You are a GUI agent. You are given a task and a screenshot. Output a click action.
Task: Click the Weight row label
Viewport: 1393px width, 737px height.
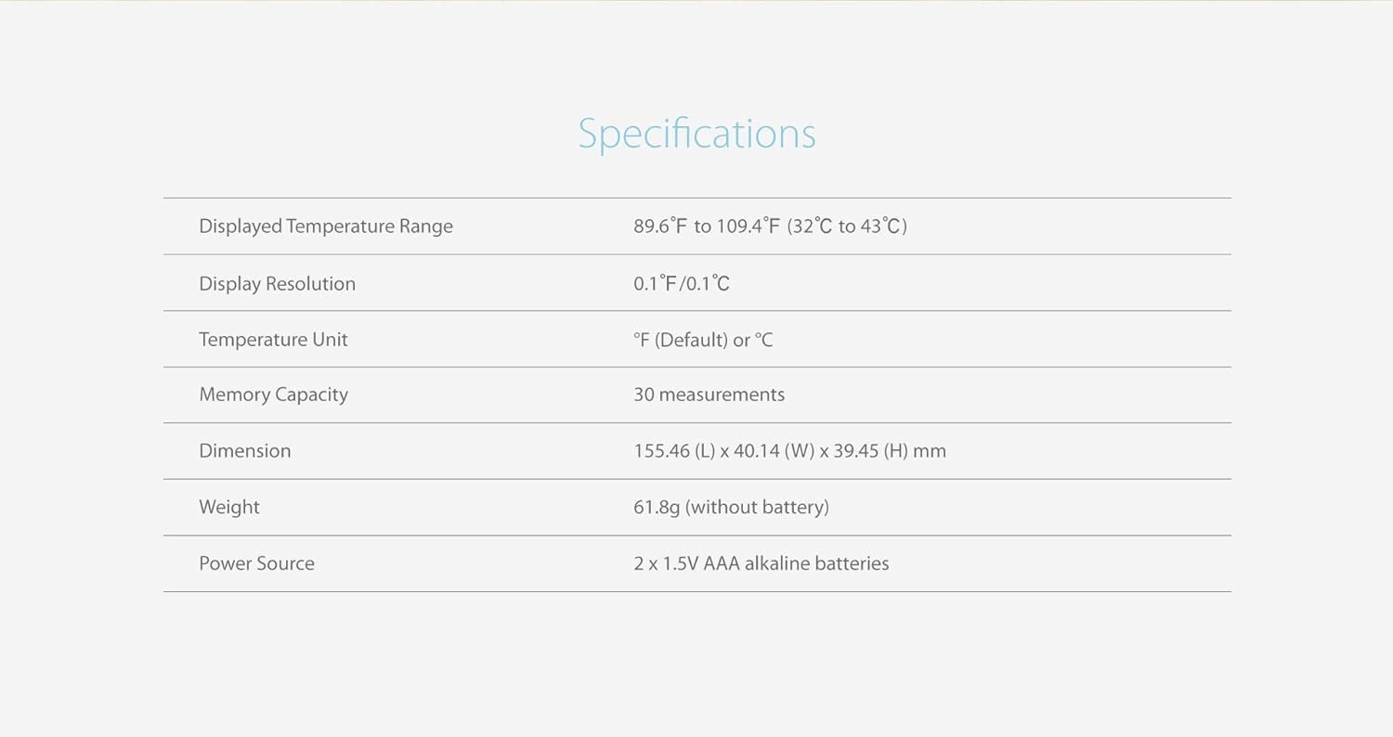click(x=228, y=508)
